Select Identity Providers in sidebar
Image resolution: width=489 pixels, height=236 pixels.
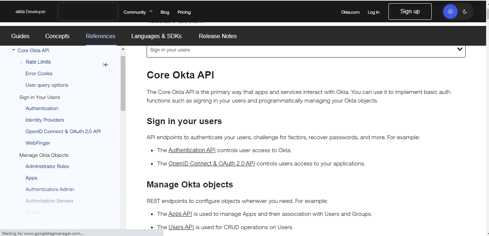(x=45, y=120)
